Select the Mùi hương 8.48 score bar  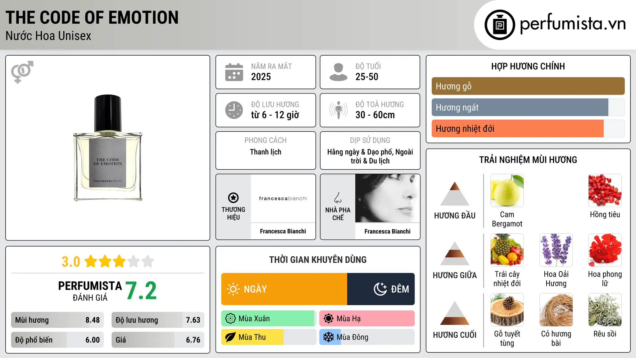[x=57, y=320]
